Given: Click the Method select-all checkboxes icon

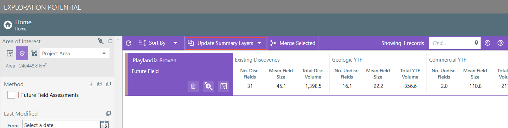Looking at the screenshot, I should [100, 84].
